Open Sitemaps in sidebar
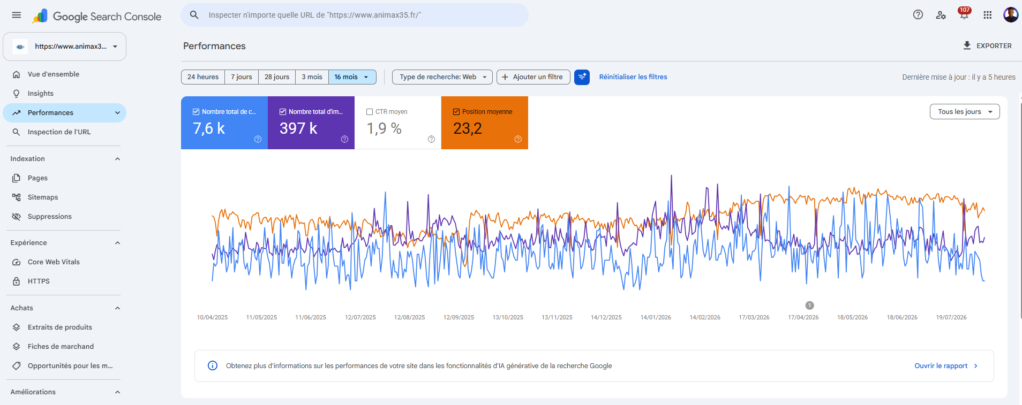Viewport: 1022px width, 405px height. coord(65,197)
